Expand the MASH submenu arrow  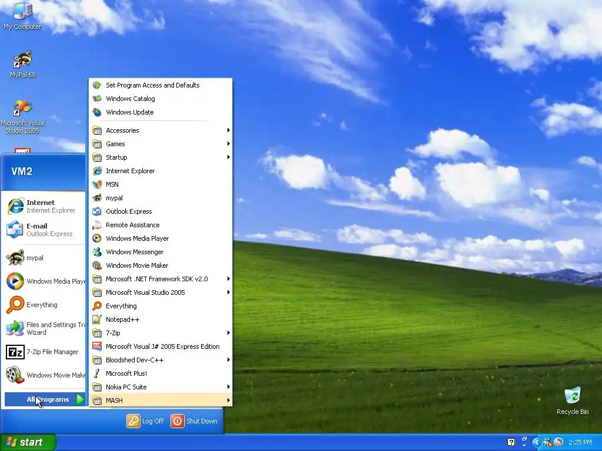coord(229,400)
